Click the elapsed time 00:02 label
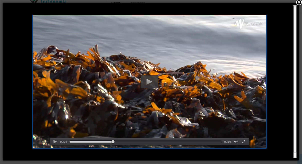This screenshot has height=164, width=302. [63, 142]
